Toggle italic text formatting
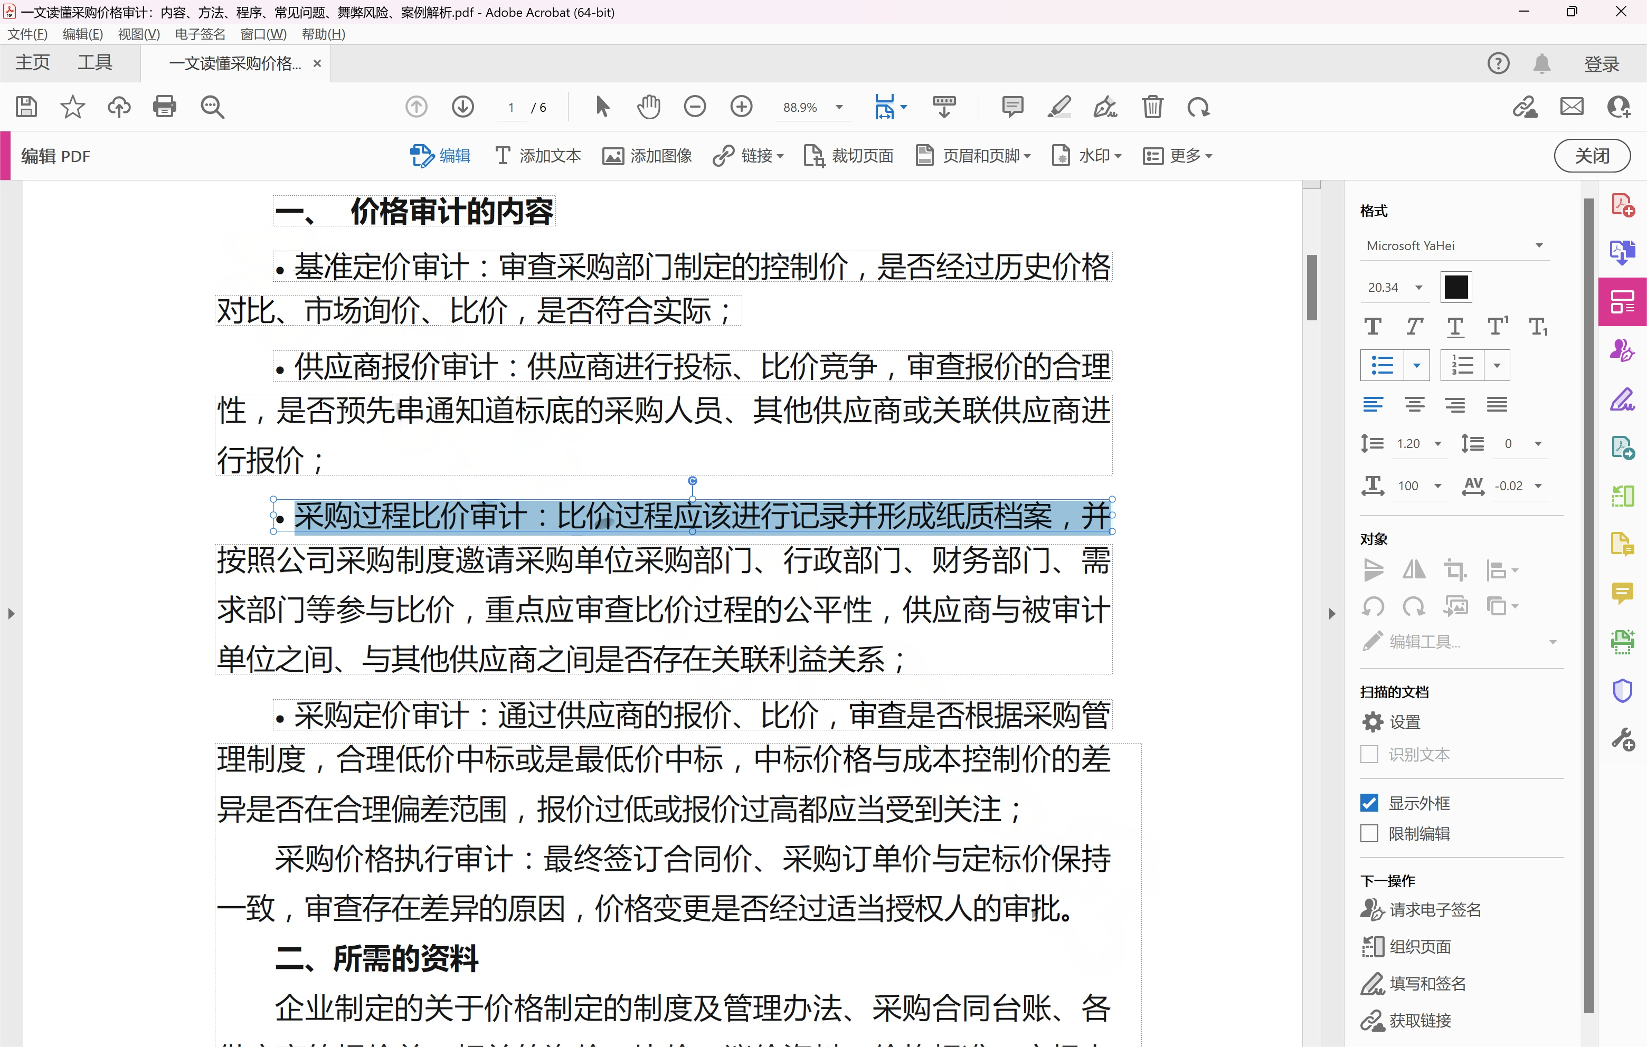Viewport: 1647px width, 1047px height. click(x=1414, y=326)
